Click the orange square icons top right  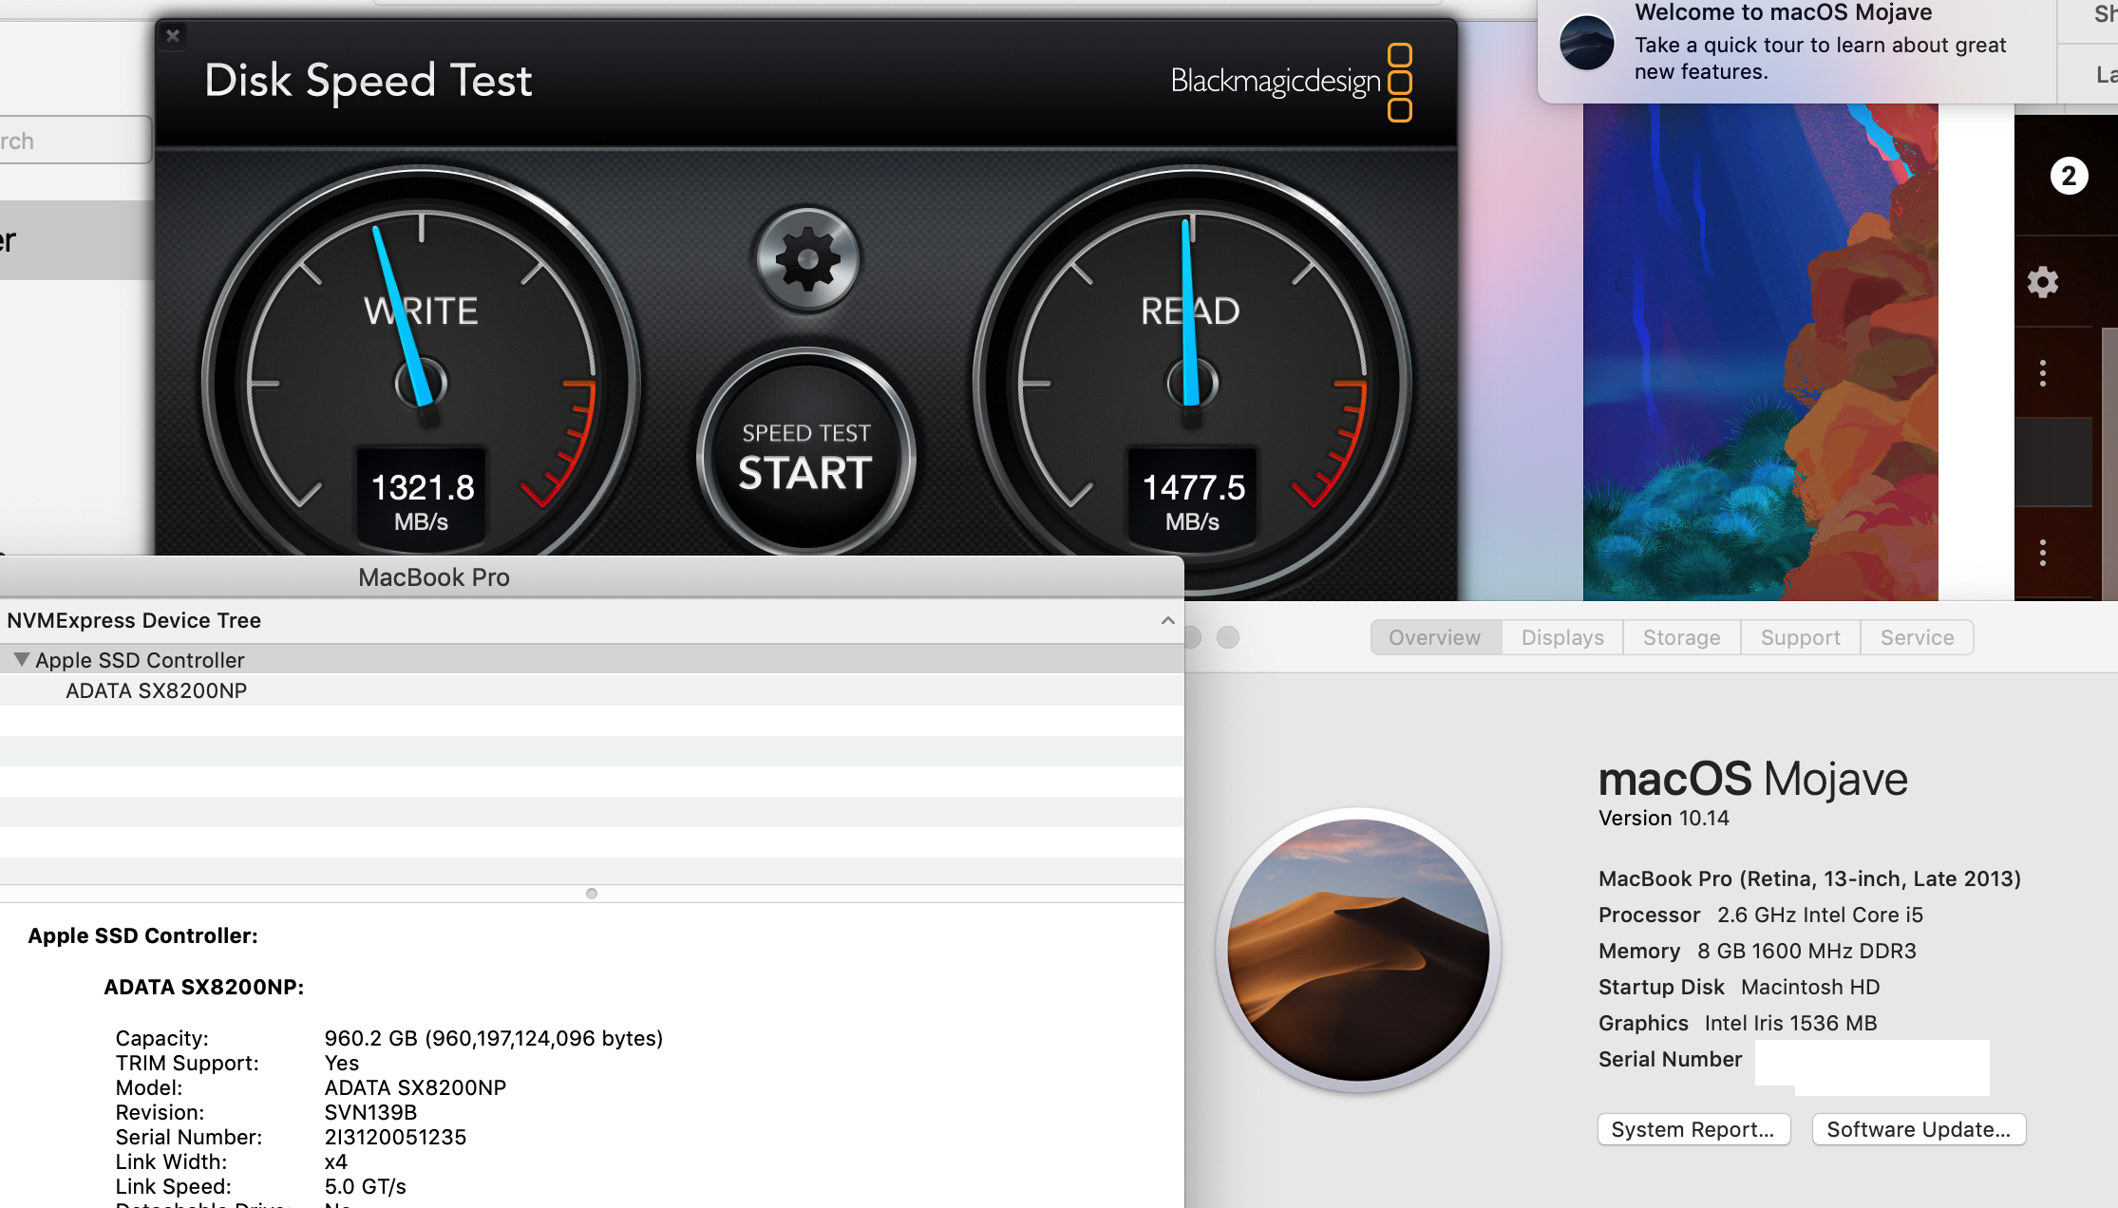click(x=1409, y=80)
